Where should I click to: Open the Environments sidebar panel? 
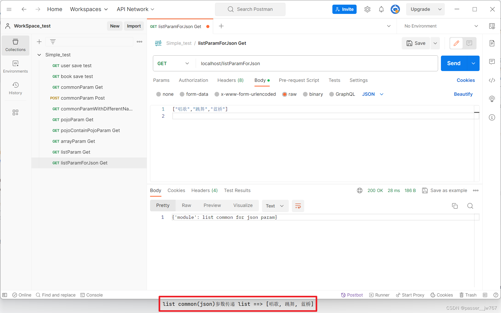(15, 67)
